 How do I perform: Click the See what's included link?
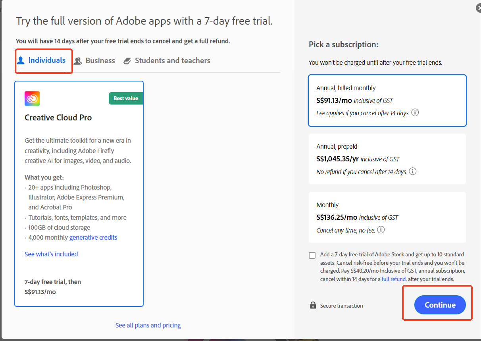coord(51,254)
